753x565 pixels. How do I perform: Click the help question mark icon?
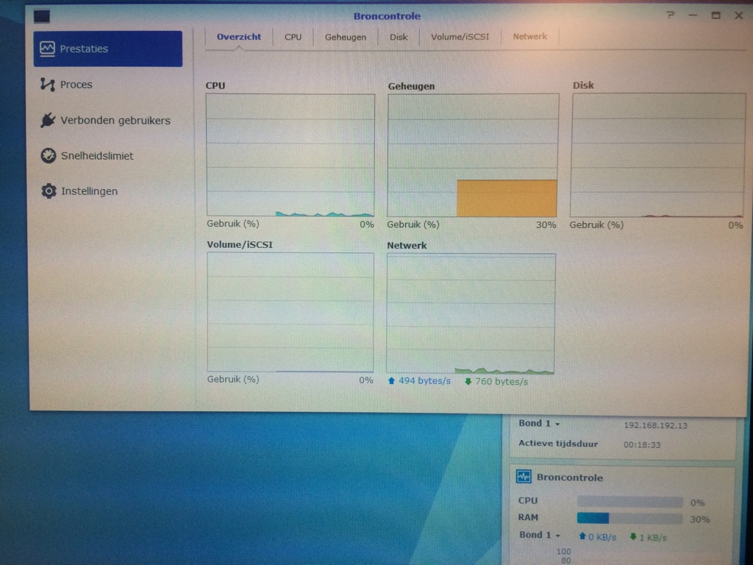(670, 15)
